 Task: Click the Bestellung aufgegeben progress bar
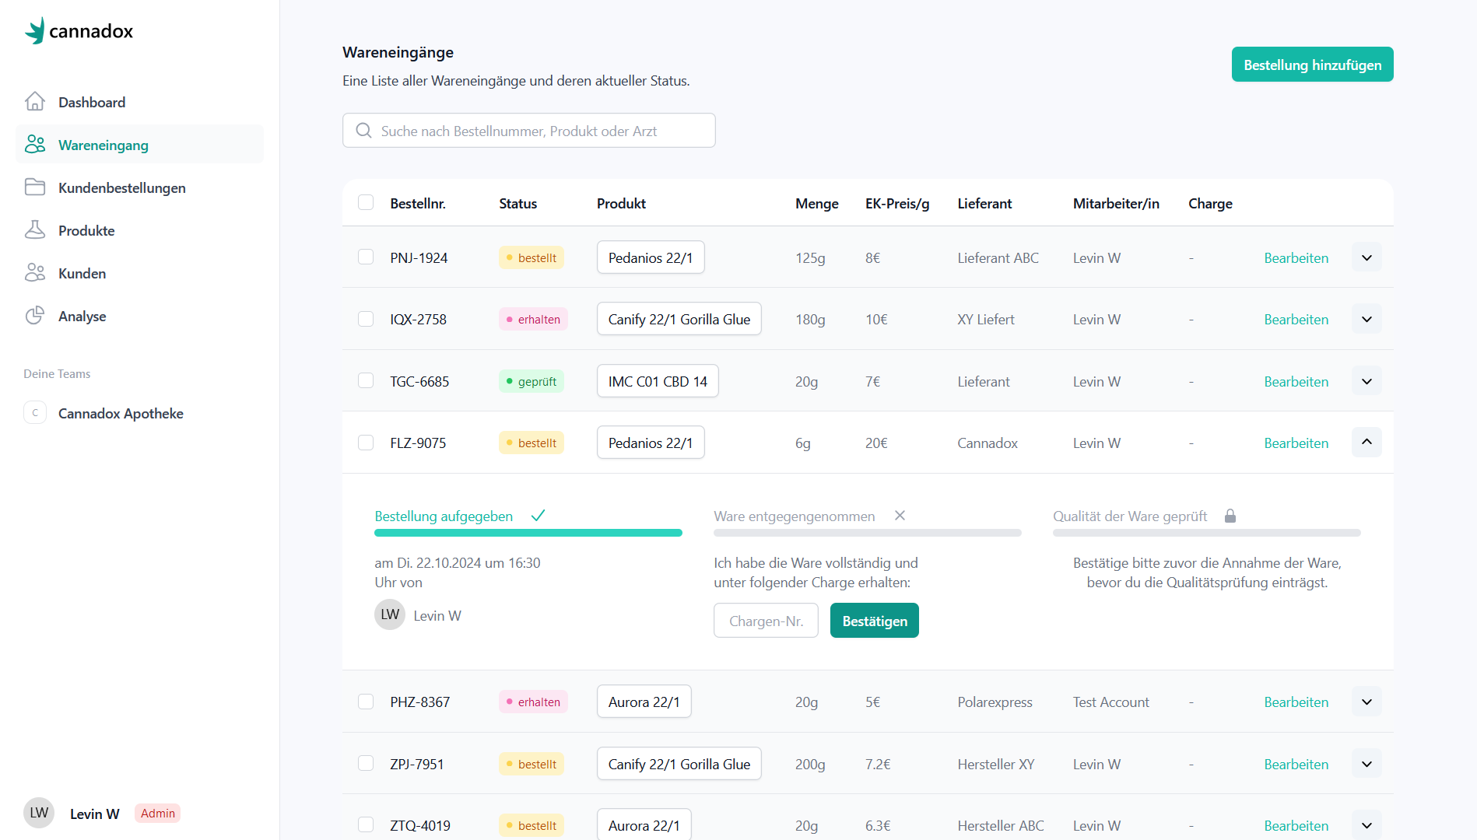[x=528, y=532]
